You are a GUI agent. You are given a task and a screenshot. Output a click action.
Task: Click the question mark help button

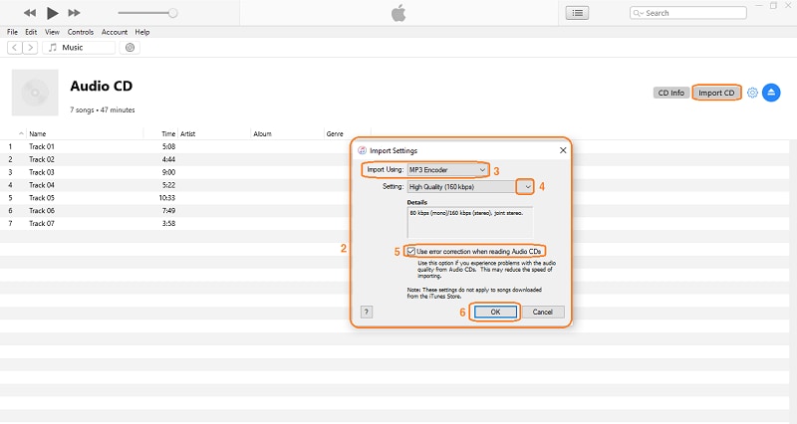point(366,312)
